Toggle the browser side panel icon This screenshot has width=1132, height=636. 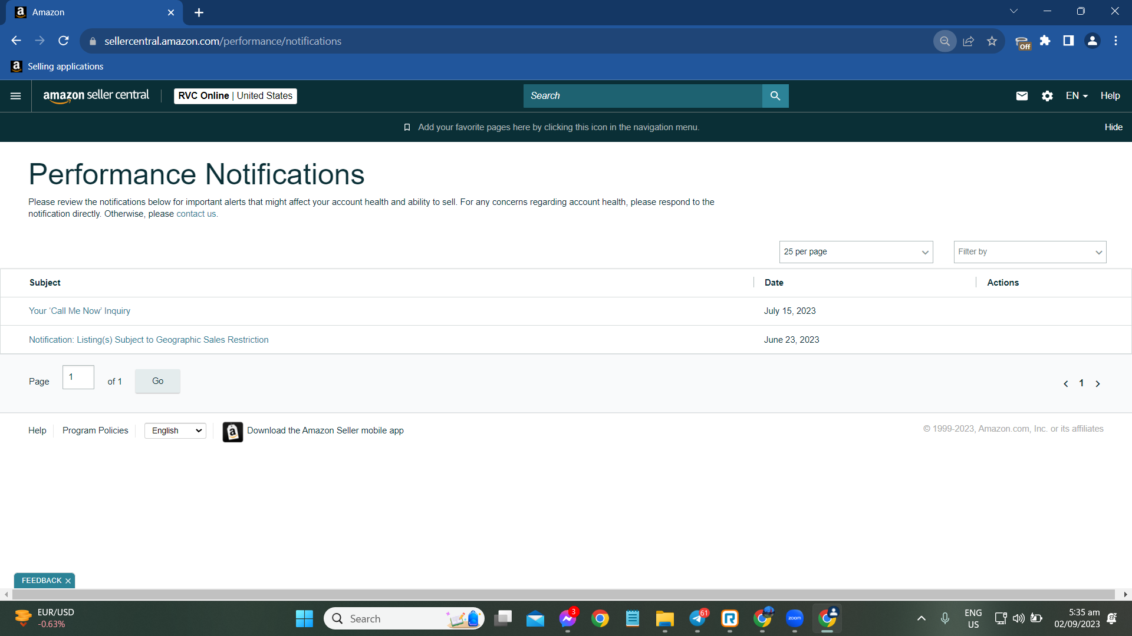point(1068,41)
